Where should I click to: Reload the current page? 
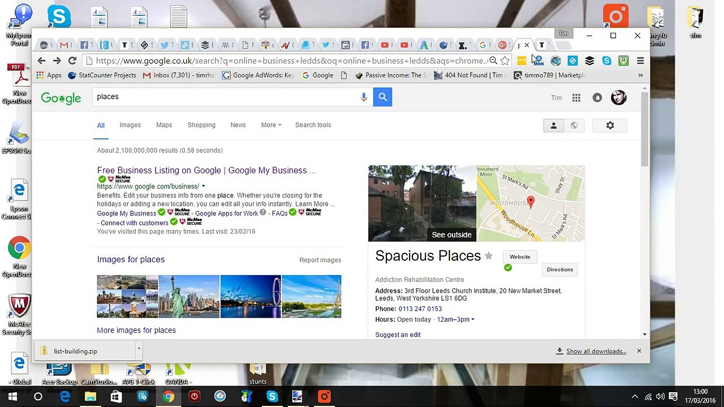tap(72, 60)
